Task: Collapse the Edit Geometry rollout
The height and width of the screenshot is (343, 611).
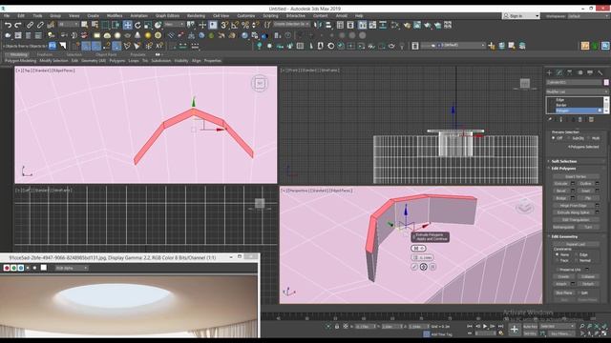Action: tap(564, 236)
